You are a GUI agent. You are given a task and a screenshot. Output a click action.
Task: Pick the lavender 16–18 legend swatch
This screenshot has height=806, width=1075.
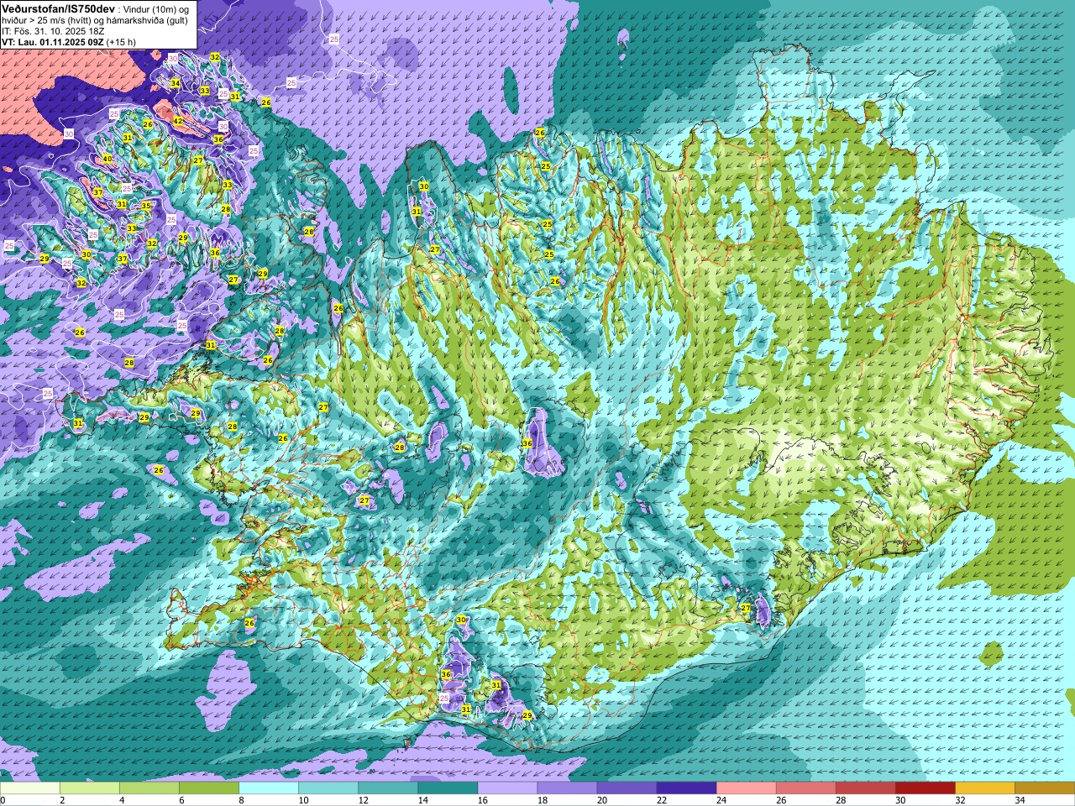pyautogui.click(x=507, y=788)
